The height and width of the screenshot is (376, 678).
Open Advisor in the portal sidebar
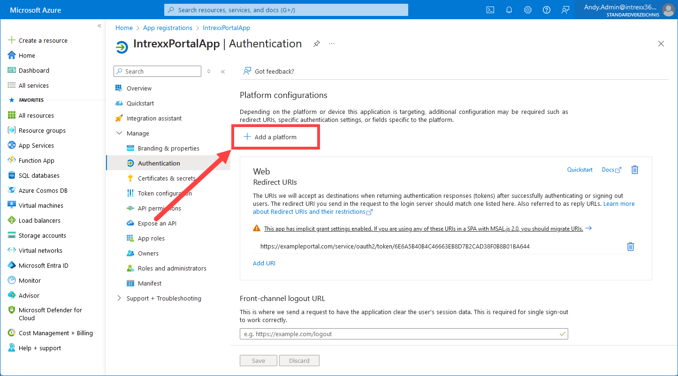[x=24, y=295]
